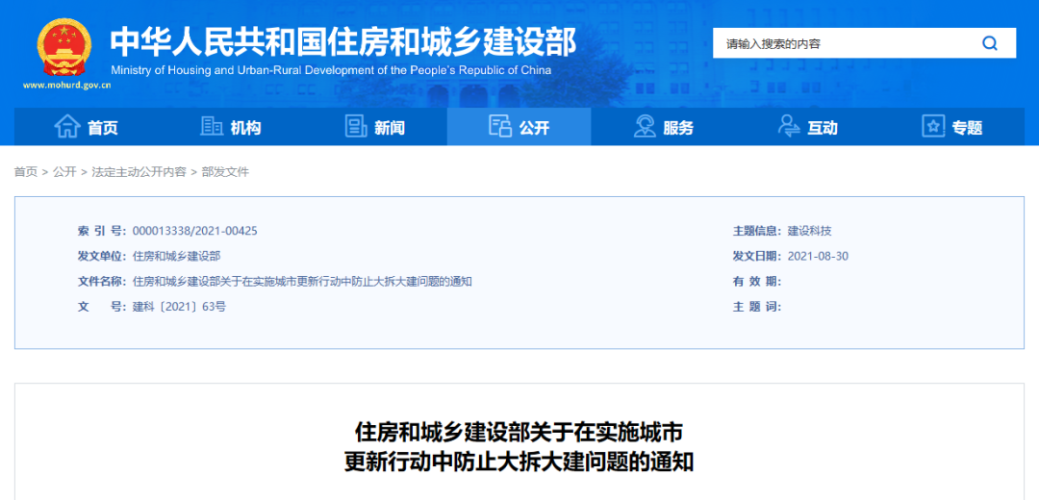Click the document icon beside 公开
The height and width of the screenshot is (500, 1039).
coord(500,127)
